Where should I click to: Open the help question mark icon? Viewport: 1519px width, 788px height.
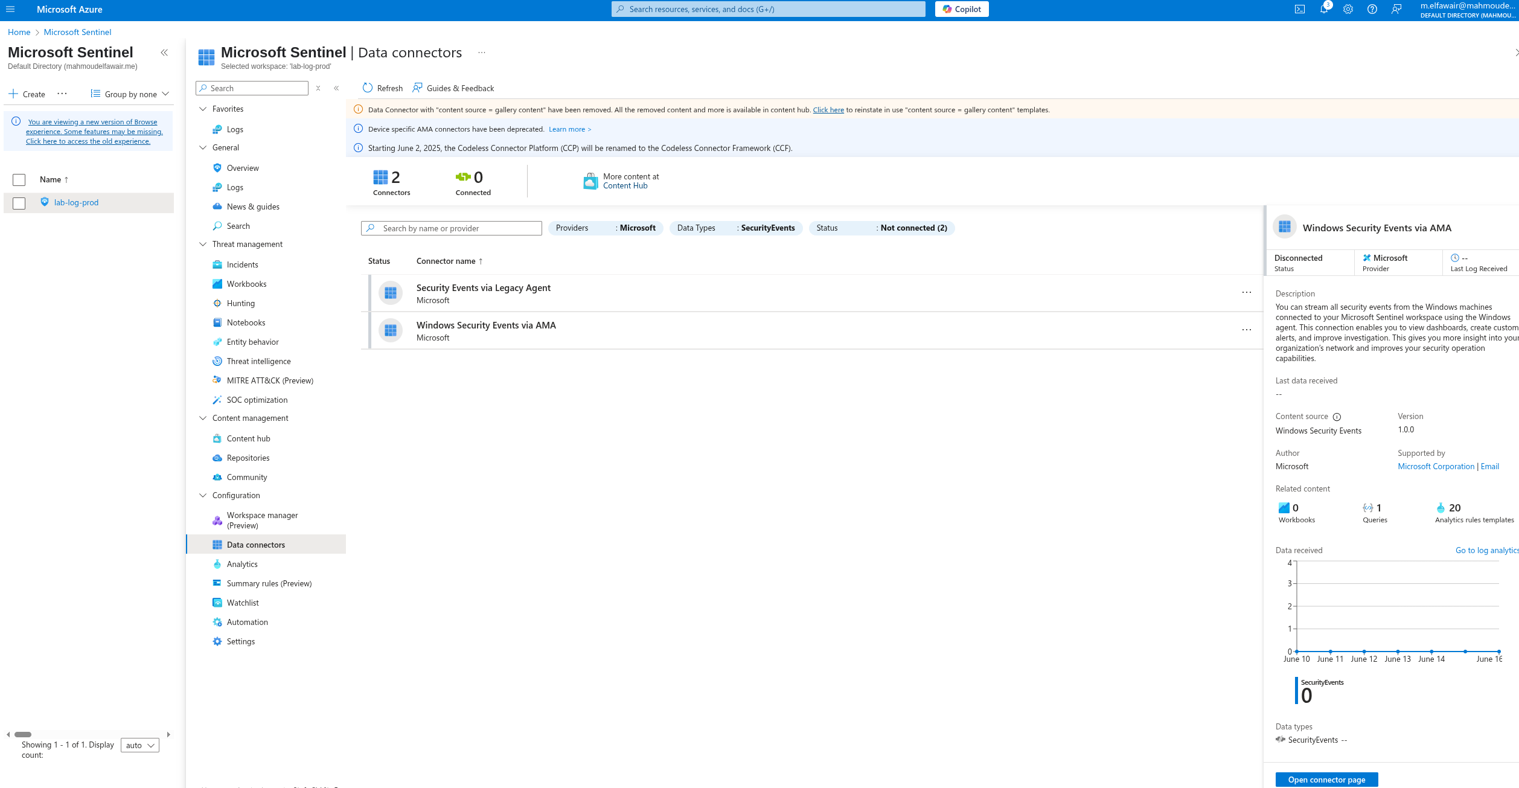tap(1372, 9)
